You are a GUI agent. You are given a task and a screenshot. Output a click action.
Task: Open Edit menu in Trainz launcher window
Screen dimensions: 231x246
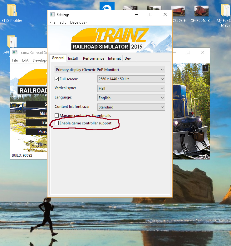pyautogui.click(x=25, y=60)
